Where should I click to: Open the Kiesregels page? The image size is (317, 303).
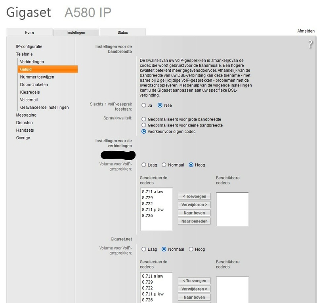point(30,92)
